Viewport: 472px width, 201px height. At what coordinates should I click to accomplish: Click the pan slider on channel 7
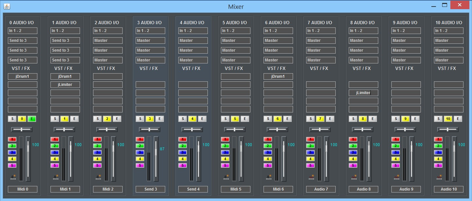[320, 129]
